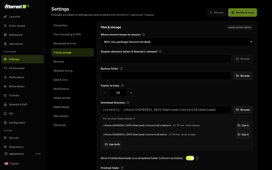This screenshot has width=272, height=170.
Task: Click the Settings gear icon in sidebar
Action: (x=5, y=59)
